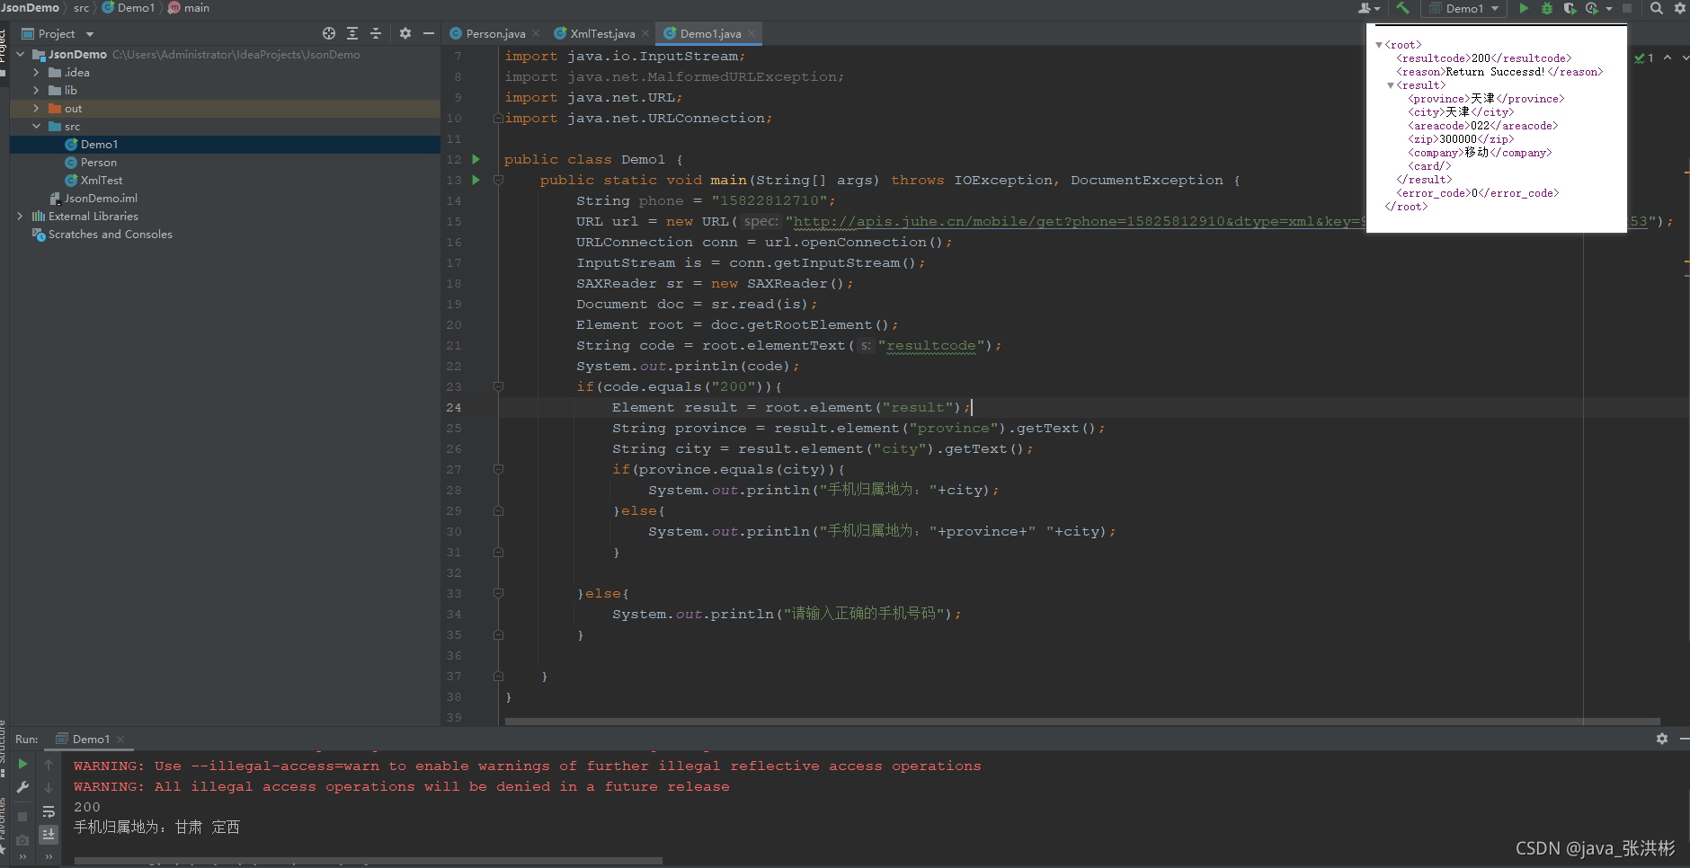The height and width of the screenshot is (868, 1690).
Task: Collapse the src folder
Action: [x=36, y=127]
